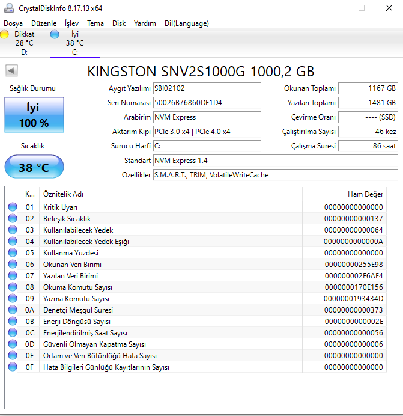Open the Dil(Language) menu
This screenshot has width=403, height=416.
186,23
